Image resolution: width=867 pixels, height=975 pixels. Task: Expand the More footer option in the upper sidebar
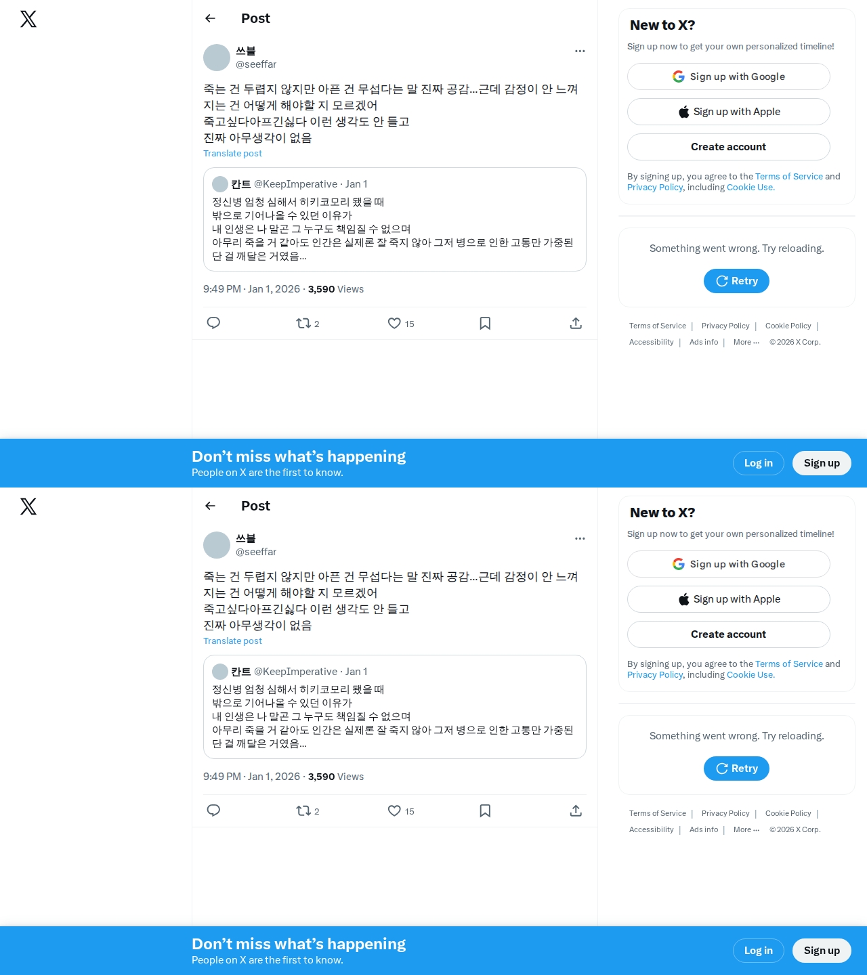pyautogui.click(x=746, y=342)
